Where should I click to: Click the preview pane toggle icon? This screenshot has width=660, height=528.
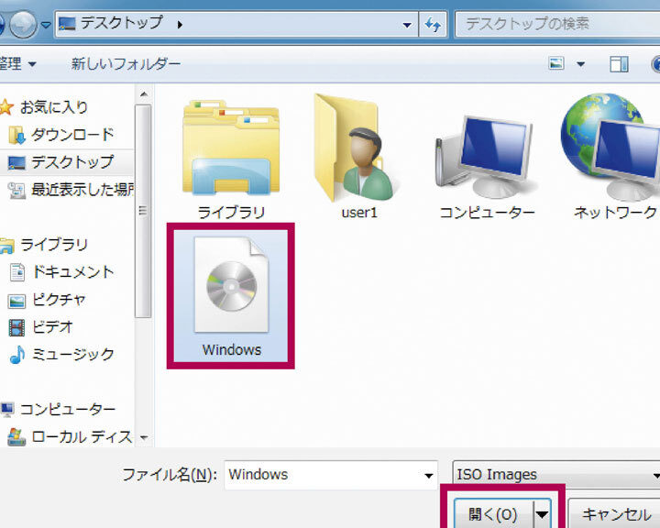point(620,64)
